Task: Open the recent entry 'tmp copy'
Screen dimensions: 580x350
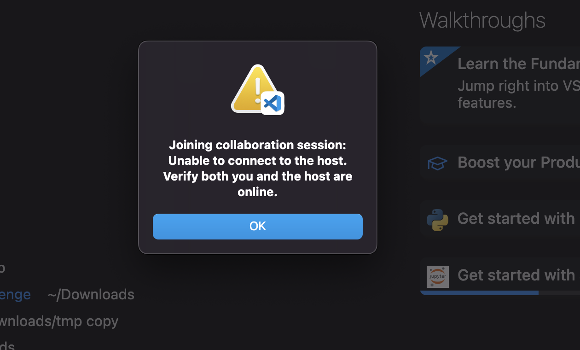Action: pos(59,321)
